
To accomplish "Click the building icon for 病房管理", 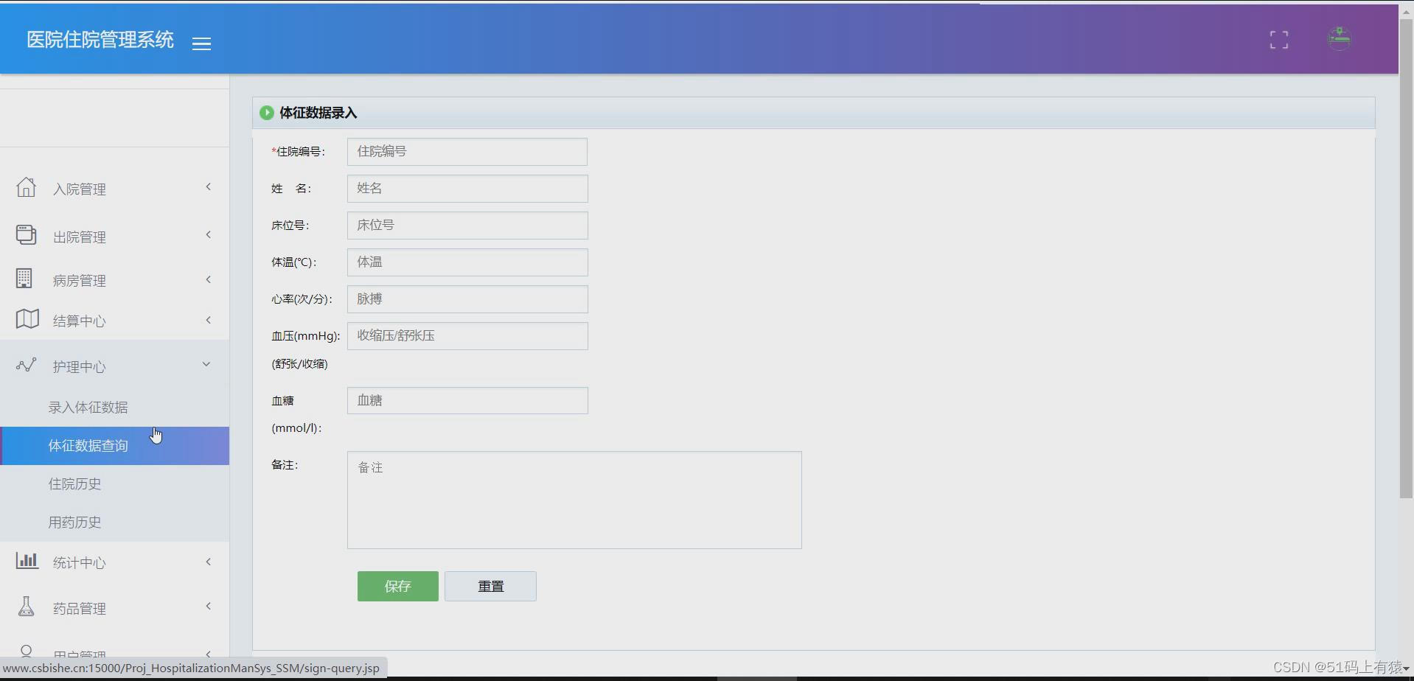I will coord(24,278).
